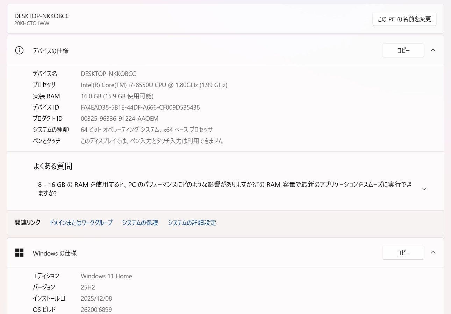This screenshot has width=451, height=314.
Task: Click コピー next to Windows の仕様
Action: pos(403,253)
